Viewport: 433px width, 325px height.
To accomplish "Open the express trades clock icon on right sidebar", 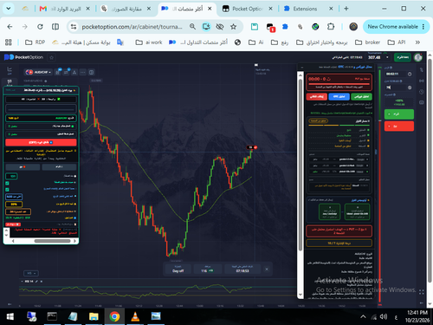I will coord(422,92).
